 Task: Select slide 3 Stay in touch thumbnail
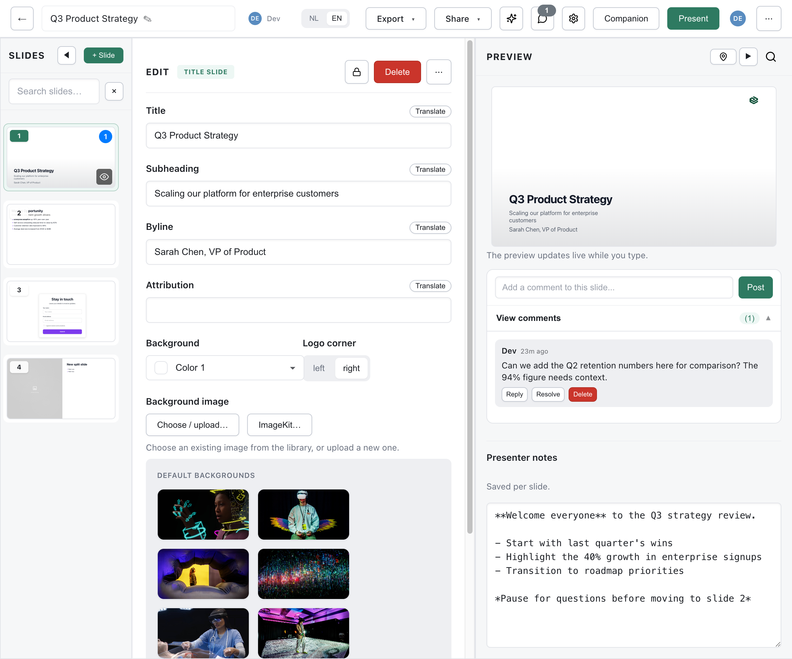point(61,311)
